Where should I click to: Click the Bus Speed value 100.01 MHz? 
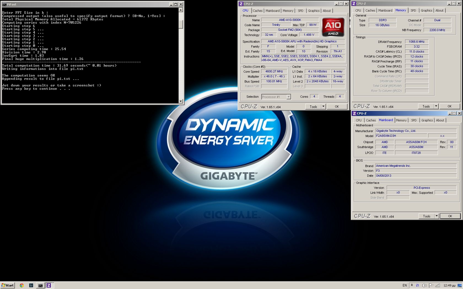pos(274,81)
